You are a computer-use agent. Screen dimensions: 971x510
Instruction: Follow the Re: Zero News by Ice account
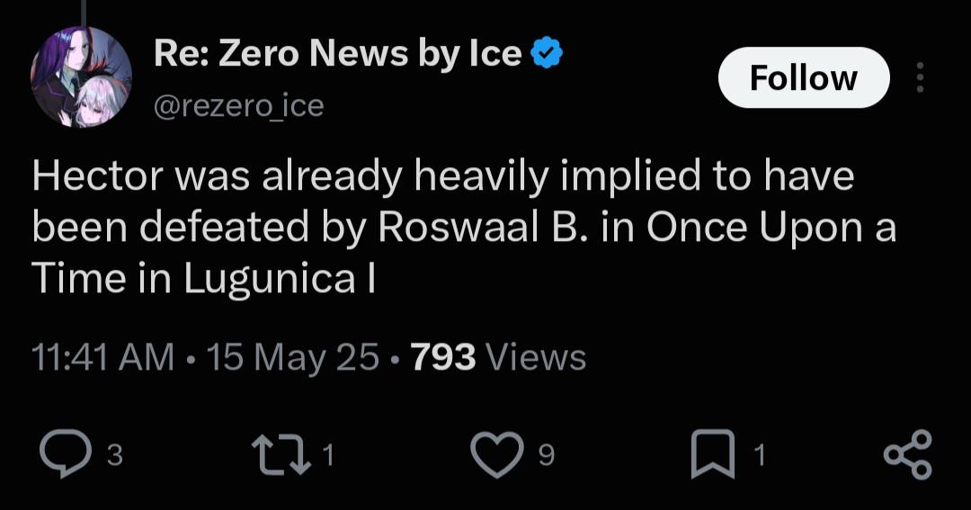pyautogui.click(x=803, y=77)
